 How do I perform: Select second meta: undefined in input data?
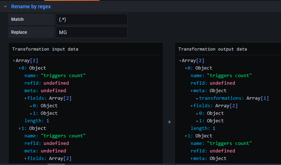point(45,151)
